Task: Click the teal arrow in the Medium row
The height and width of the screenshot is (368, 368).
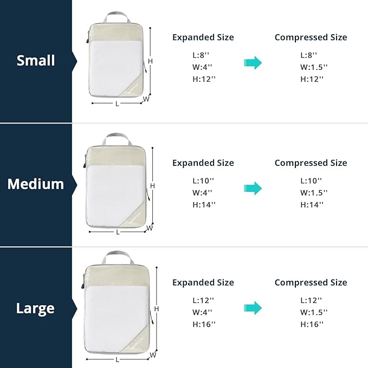Action: [x=253, y=188]
